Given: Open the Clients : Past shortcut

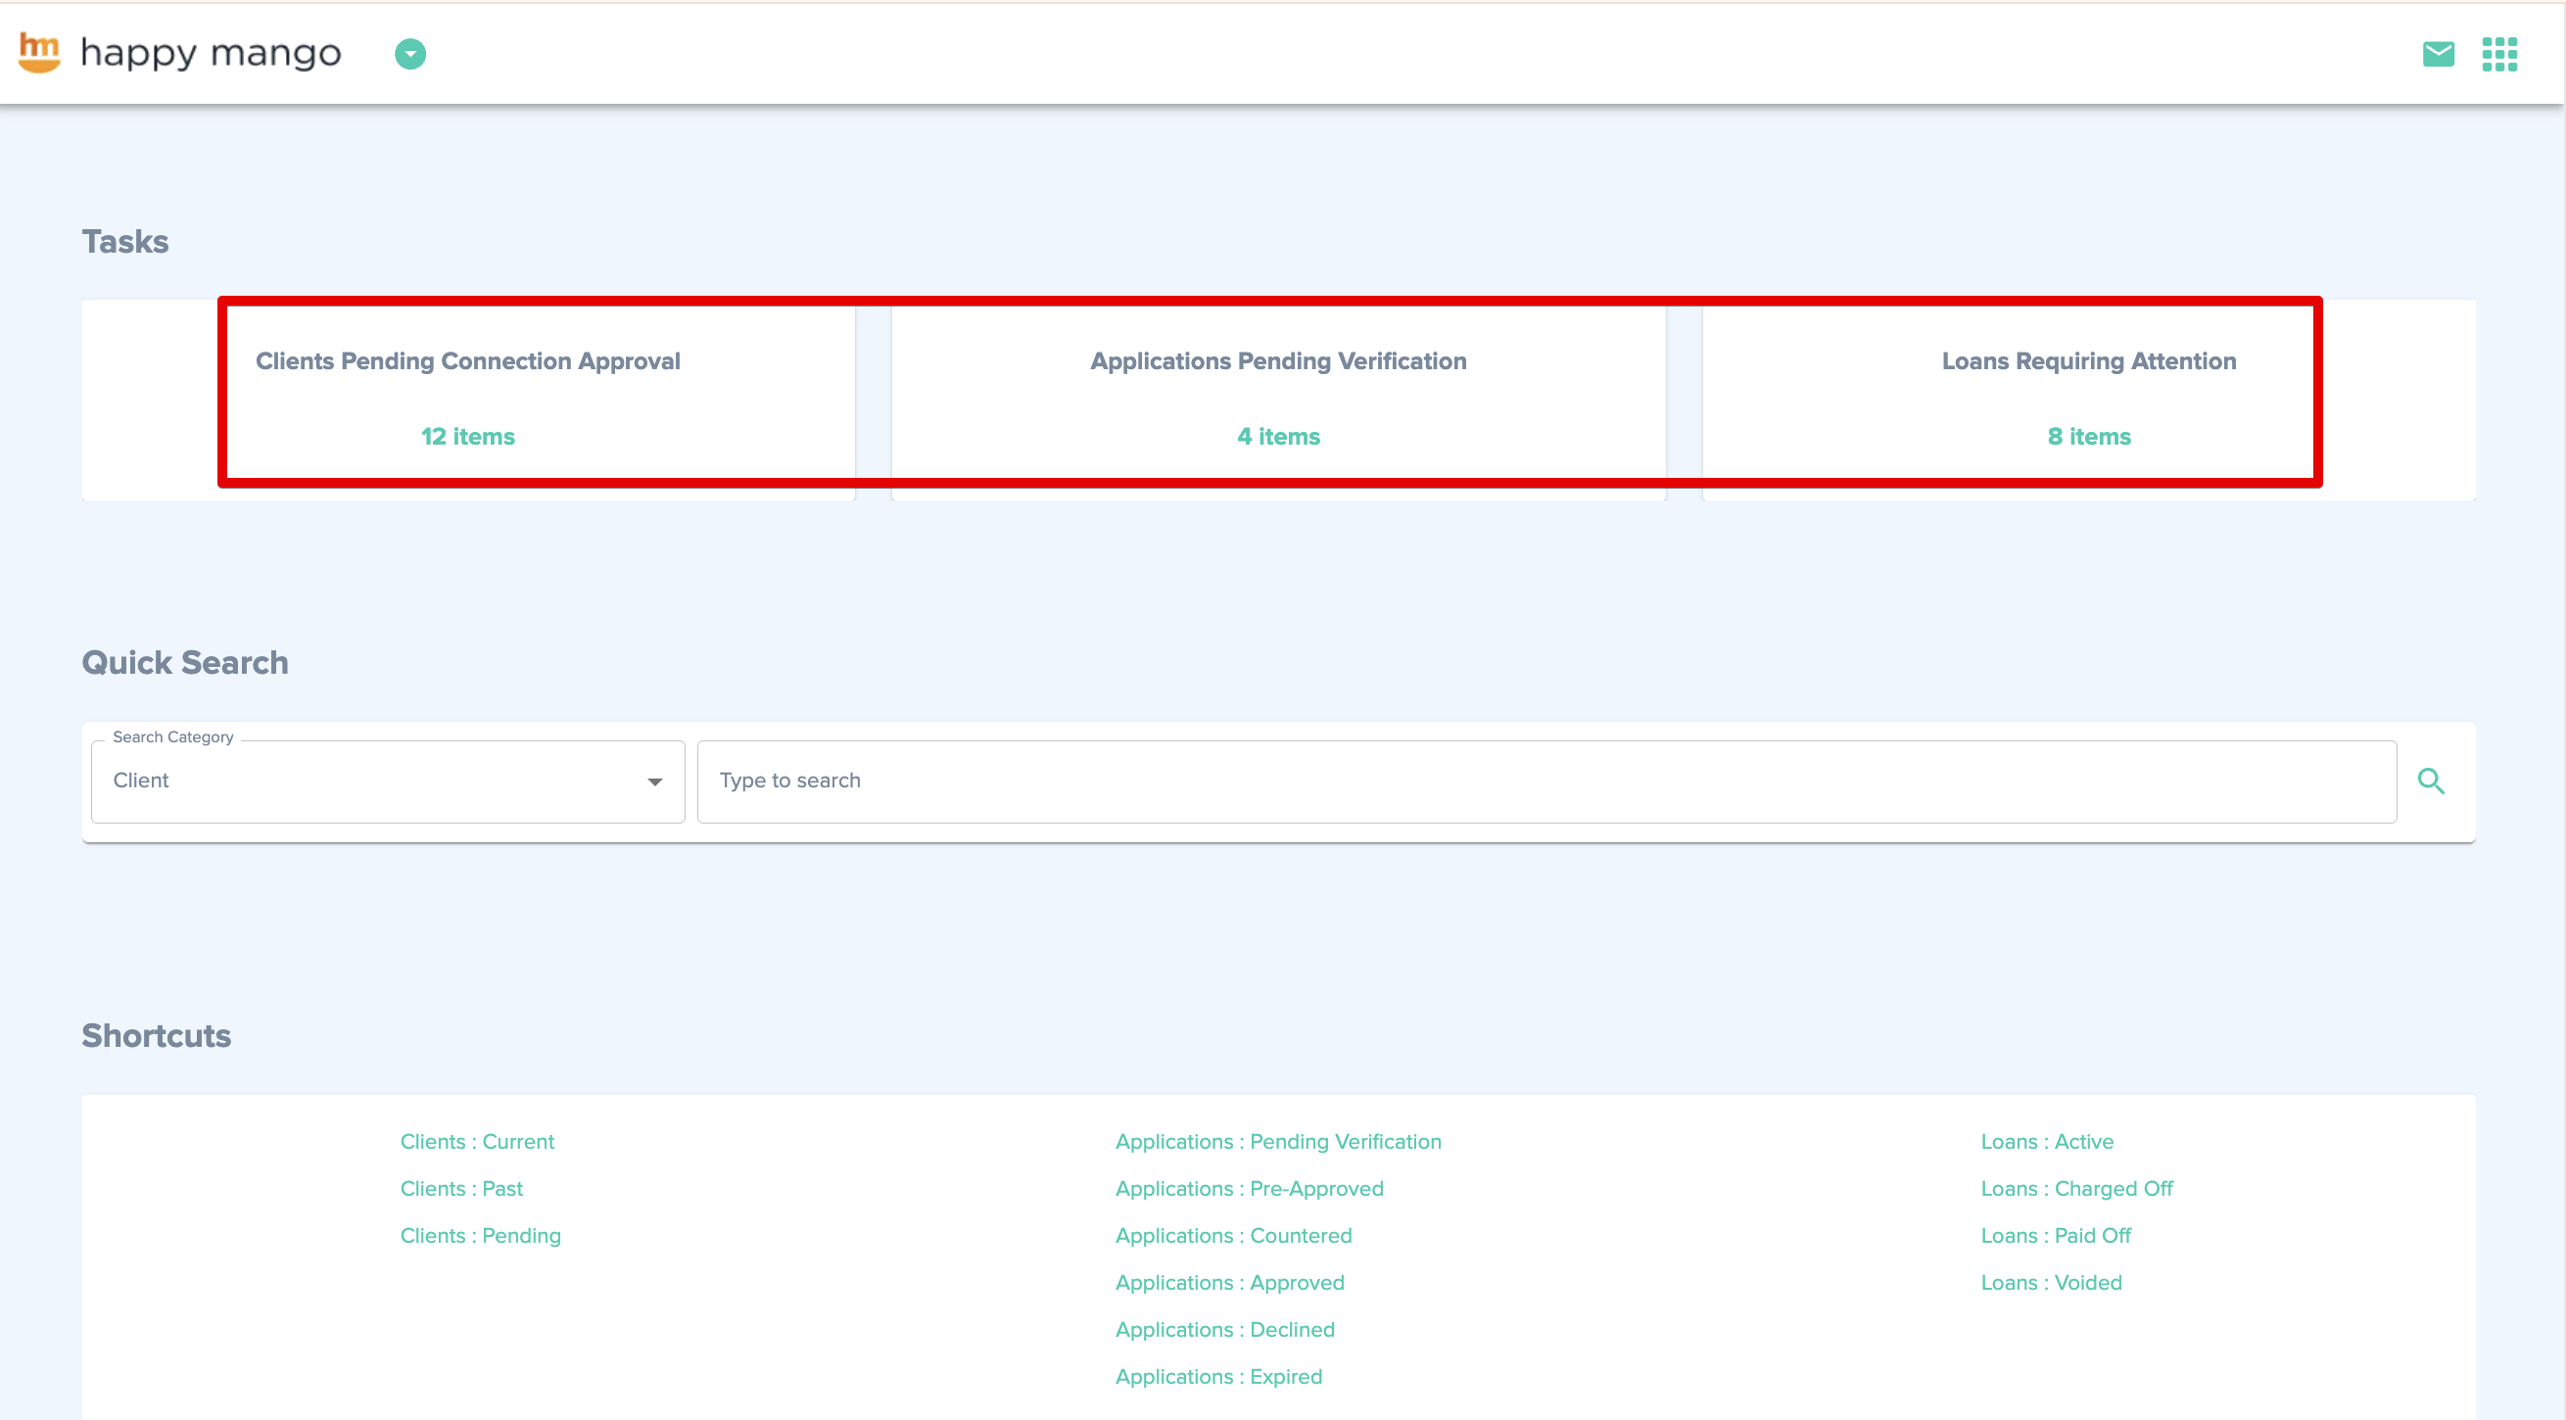Looking at the screenshot, I should [461, 1188].
